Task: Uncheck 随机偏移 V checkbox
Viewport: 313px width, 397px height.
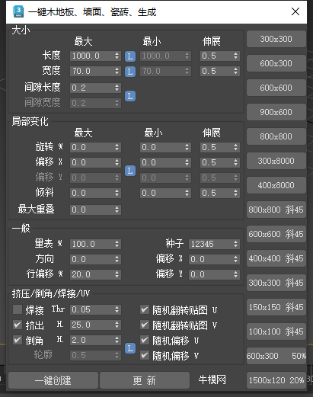Action: coord(145,355)
